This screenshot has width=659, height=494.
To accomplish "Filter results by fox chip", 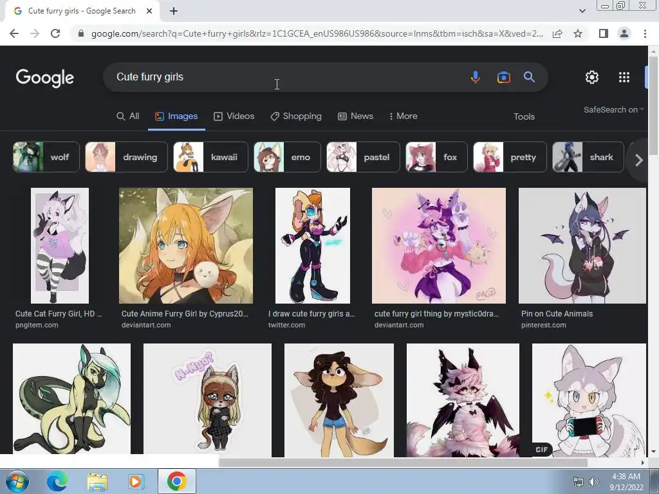I will 436,157.
